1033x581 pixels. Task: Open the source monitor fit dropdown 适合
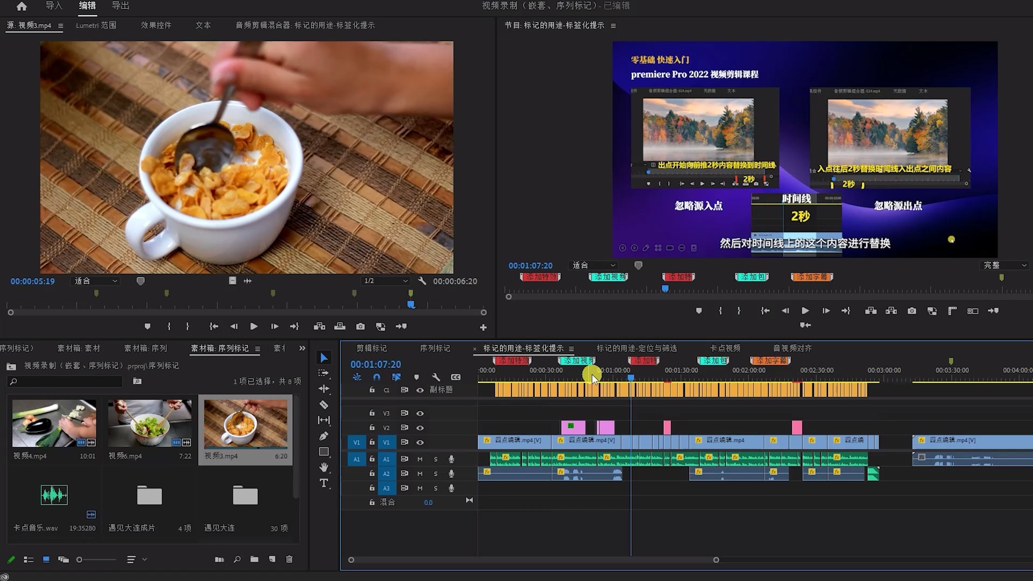[x=95, y=280]
